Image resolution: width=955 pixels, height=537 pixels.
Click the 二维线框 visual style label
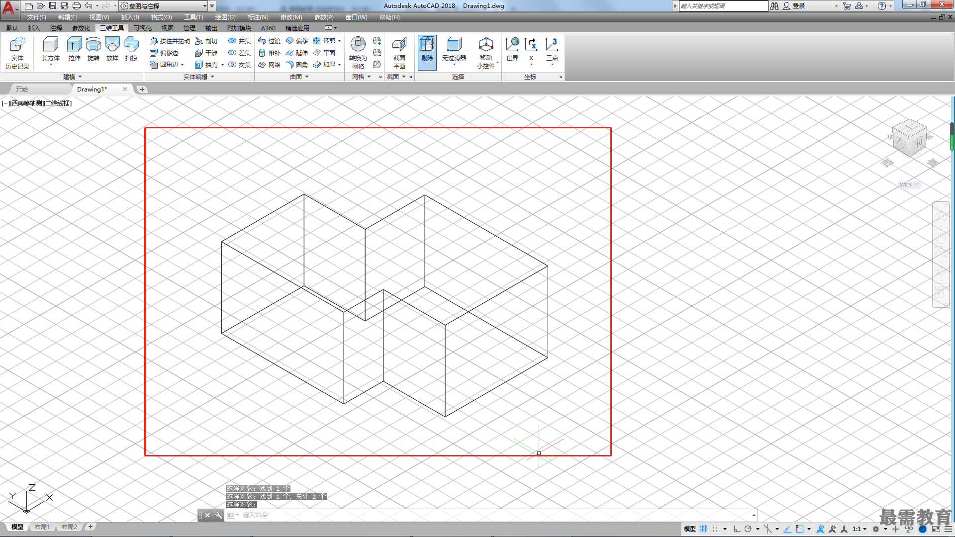click(x=58, y=103)
